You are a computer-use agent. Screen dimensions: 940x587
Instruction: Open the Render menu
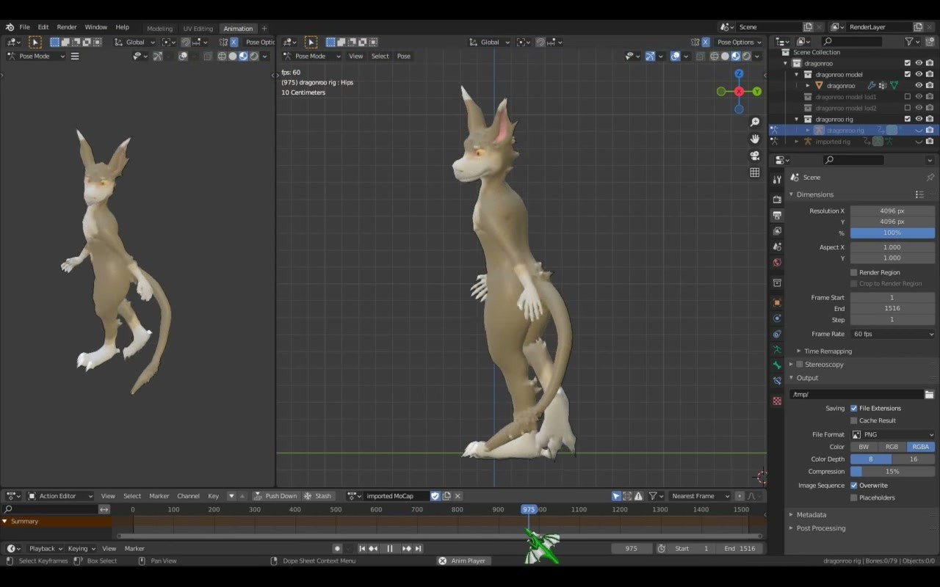pos(67,26)
